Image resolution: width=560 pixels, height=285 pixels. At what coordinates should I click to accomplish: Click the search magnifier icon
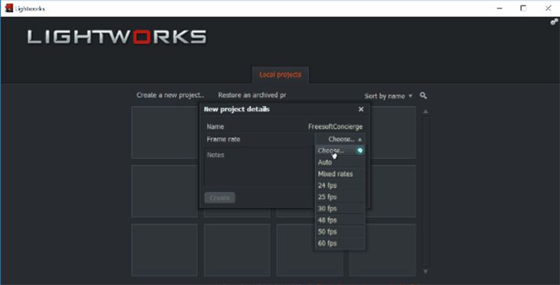(423, 95)
